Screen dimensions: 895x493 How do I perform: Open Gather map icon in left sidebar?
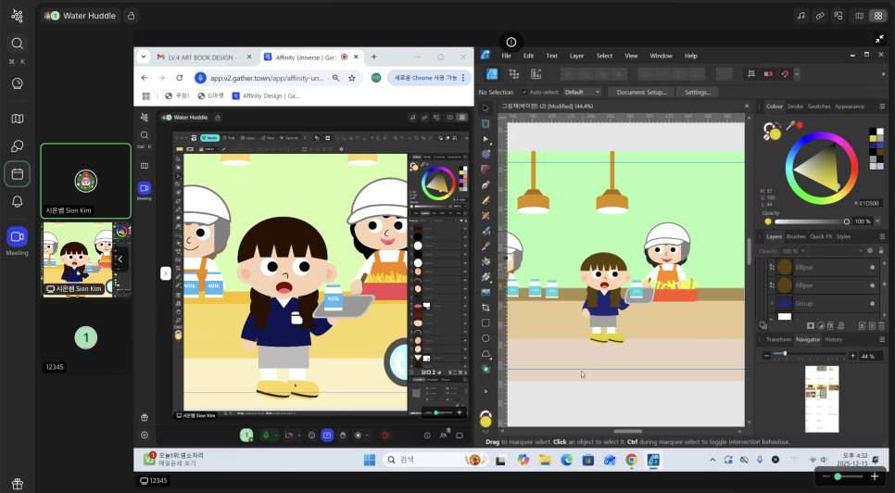(x=17, y=119)
